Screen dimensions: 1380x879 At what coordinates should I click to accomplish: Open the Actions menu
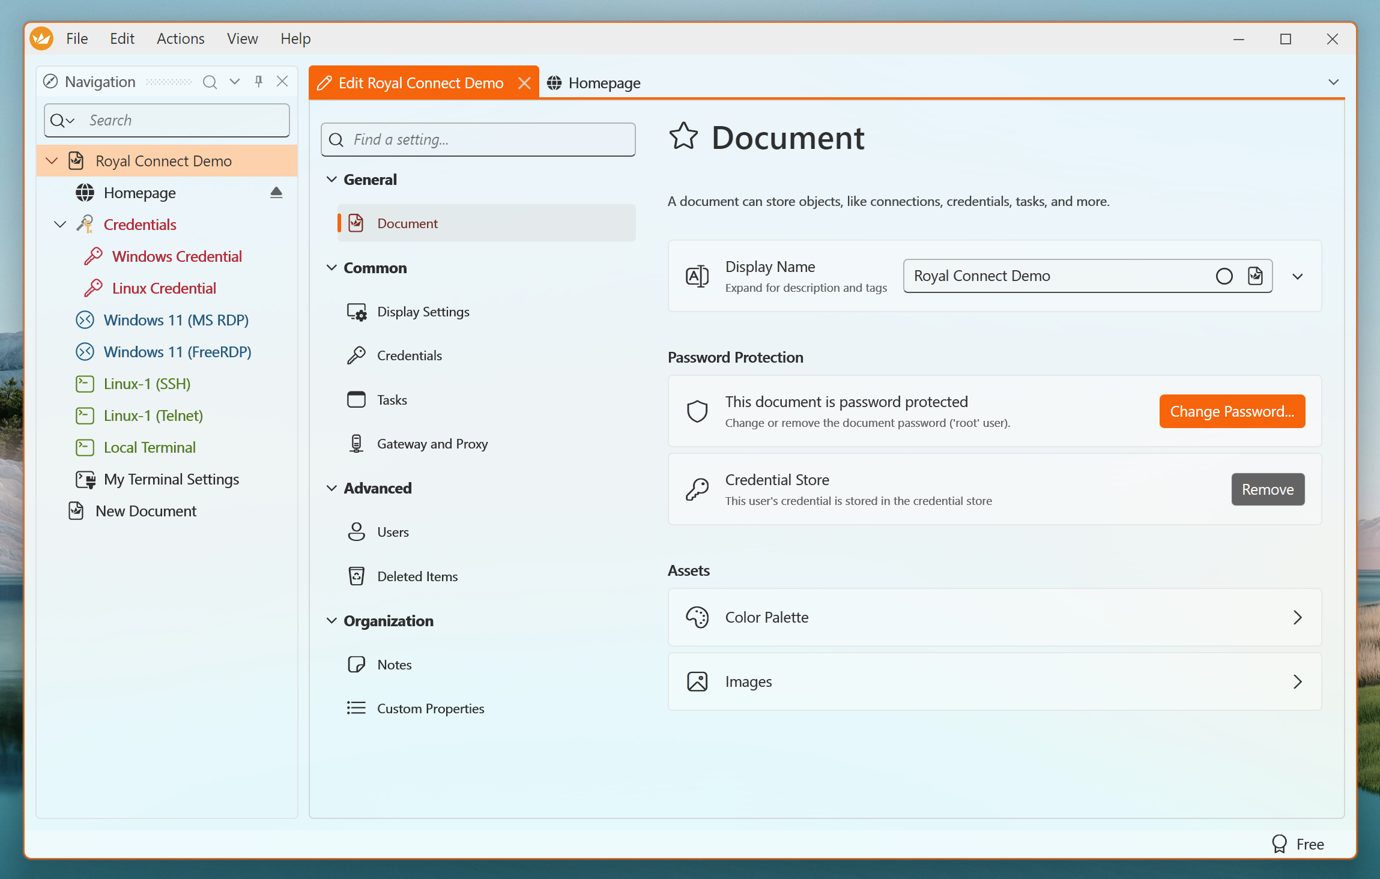click(x=180, y=39)
